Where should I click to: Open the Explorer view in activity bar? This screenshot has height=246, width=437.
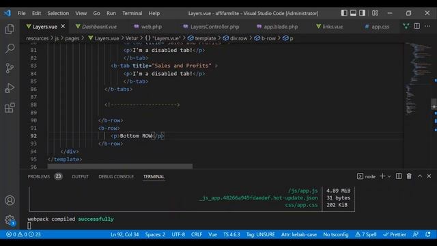pos(10,29)
